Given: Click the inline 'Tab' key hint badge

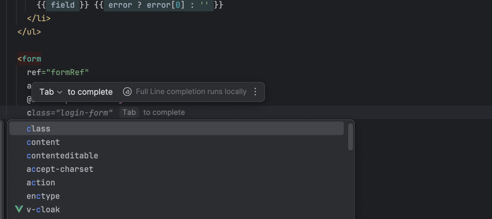Looking at the screenshot, I should point(129,112).
